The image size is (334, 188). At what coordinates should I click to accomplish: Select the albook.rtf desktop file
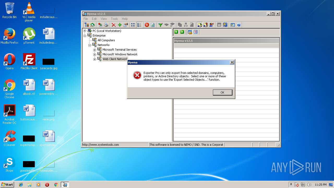click(29, 87)
